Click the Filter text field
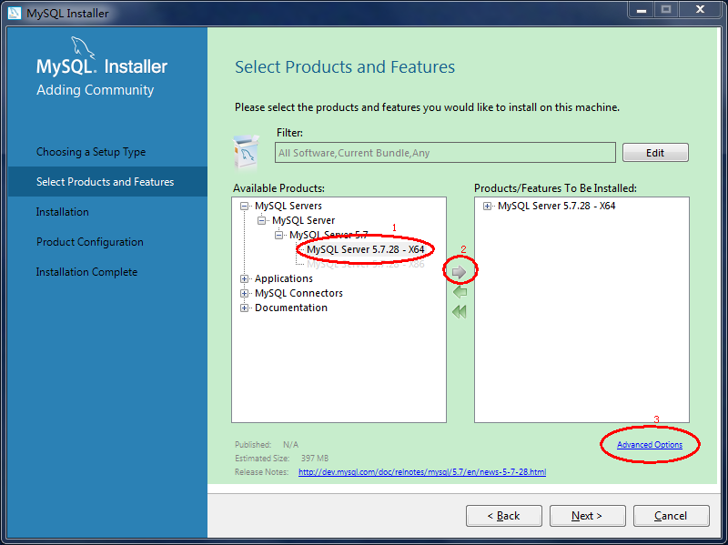The height and width of the screenshot is (545, 728). [445, 153]
